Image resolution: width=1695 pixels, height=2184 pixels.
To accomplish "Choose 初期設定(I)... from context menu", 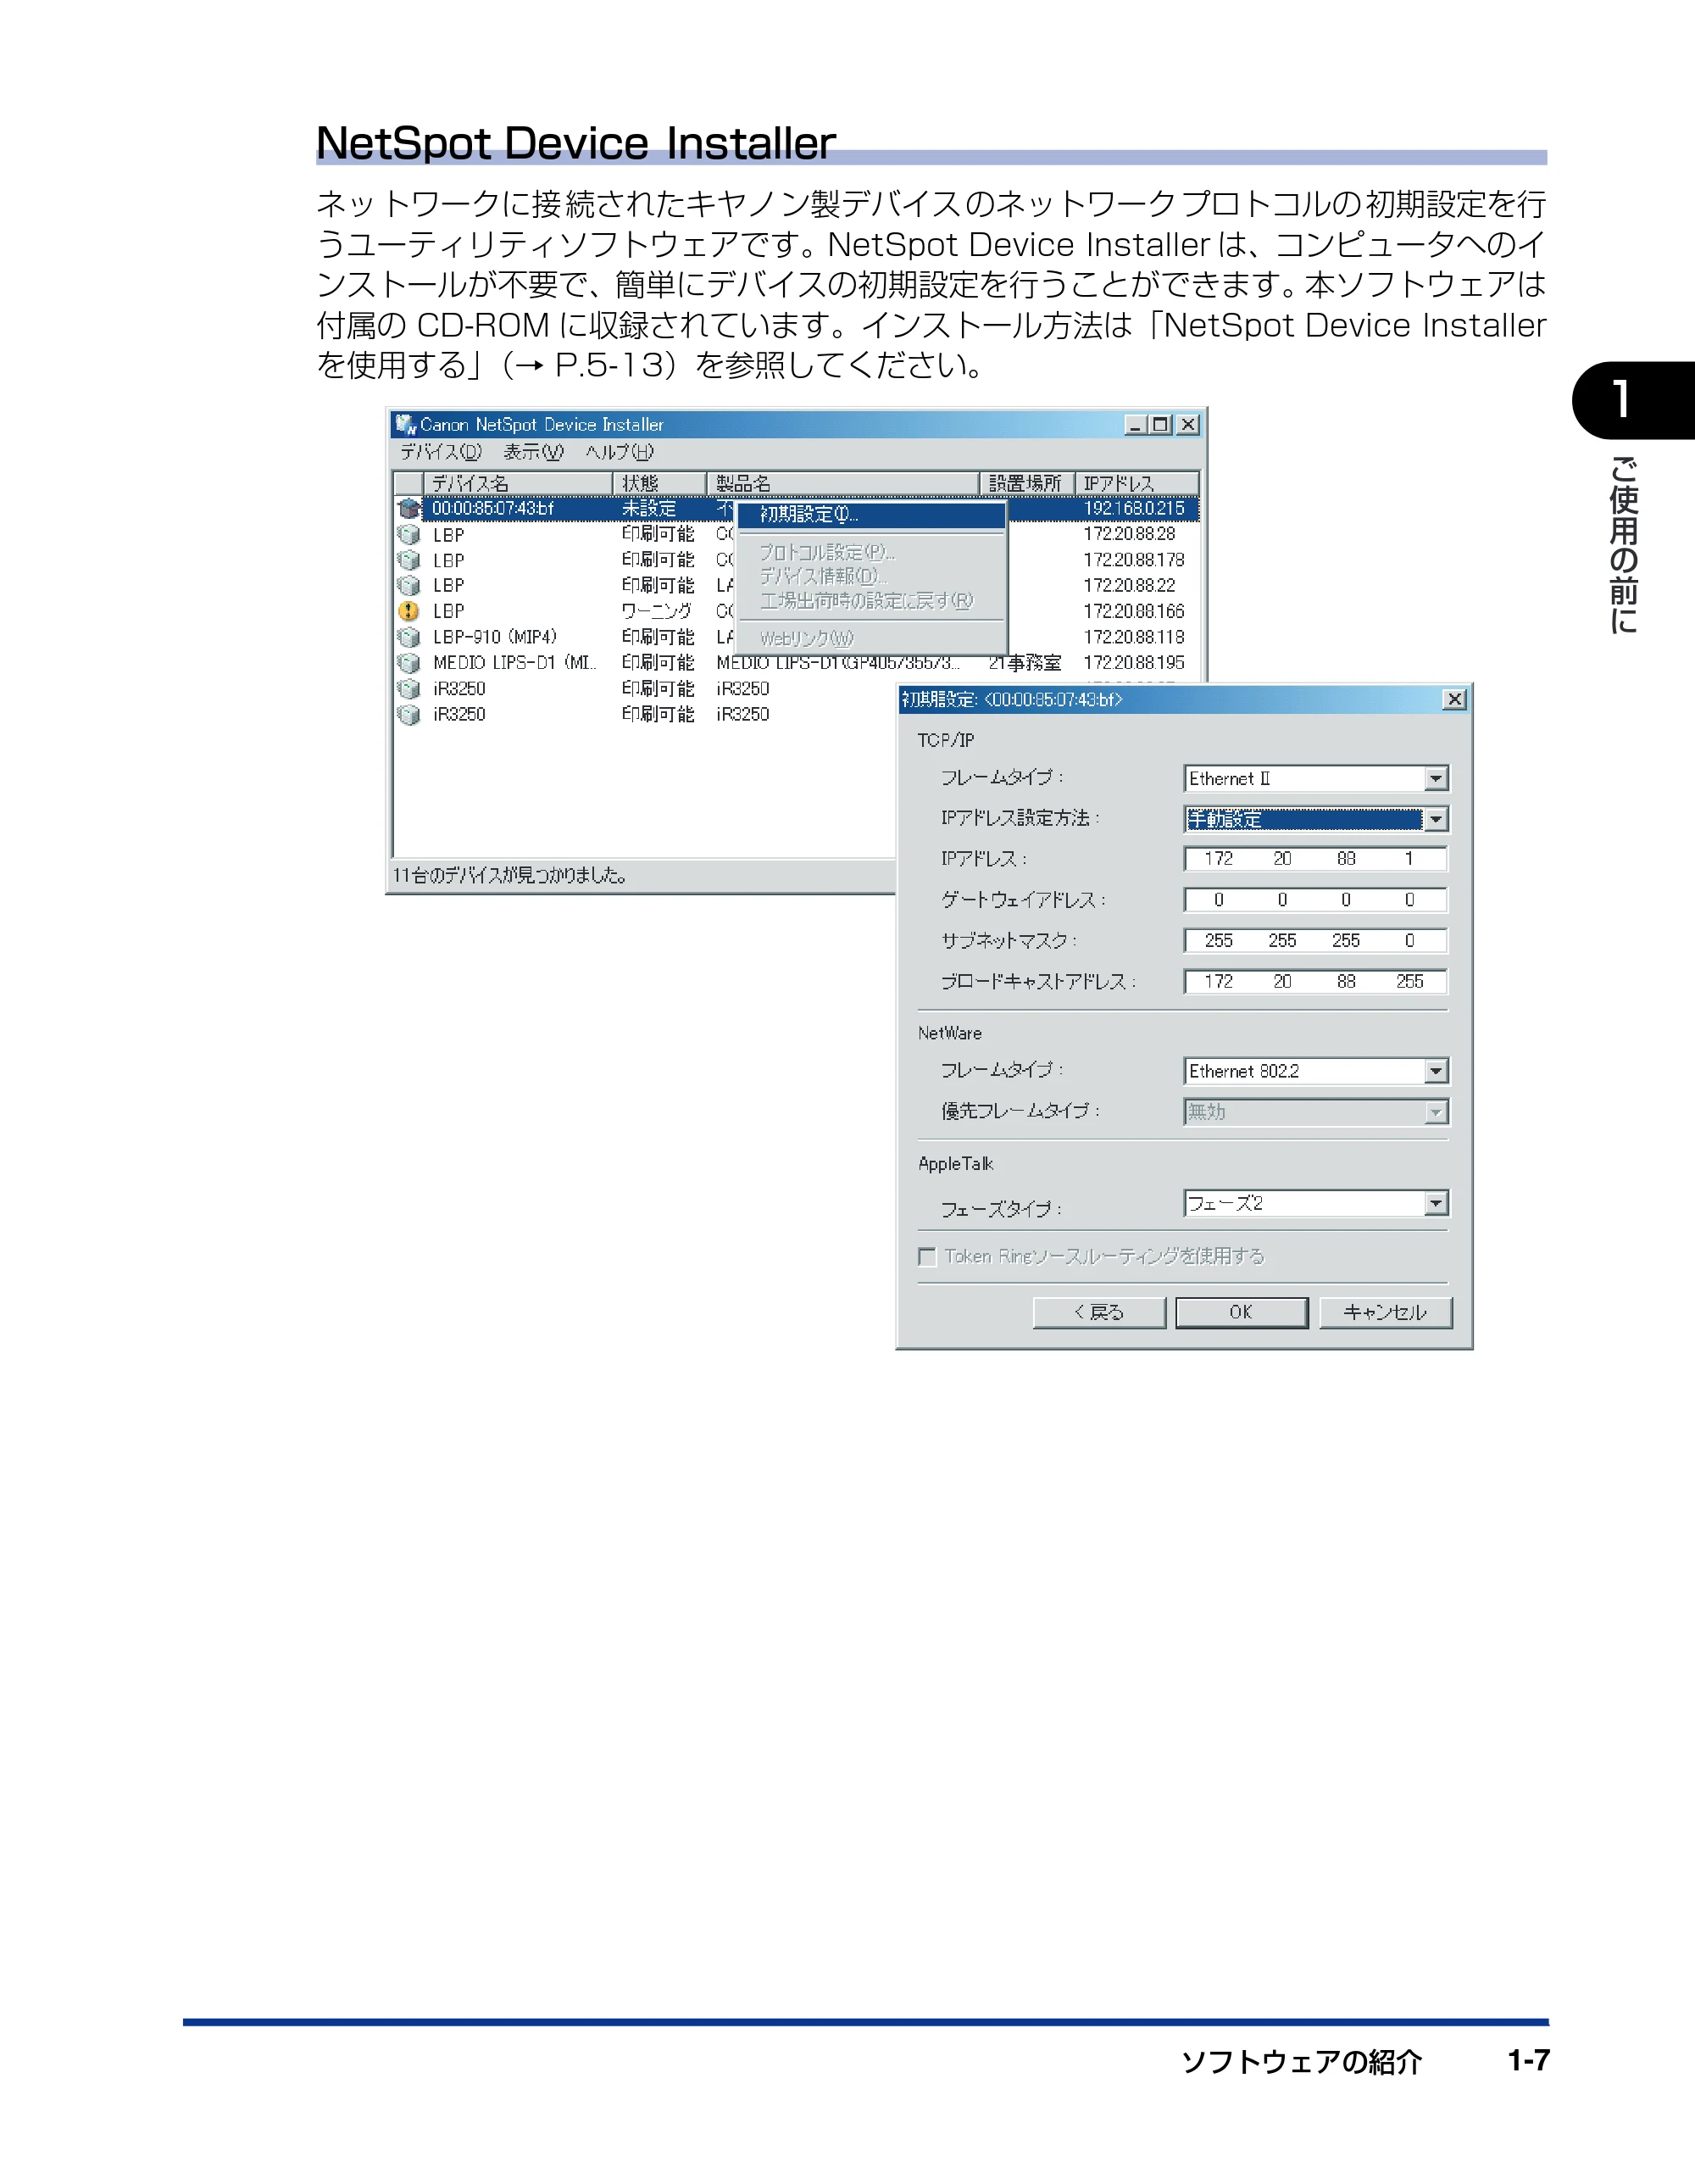I will 871,514.
